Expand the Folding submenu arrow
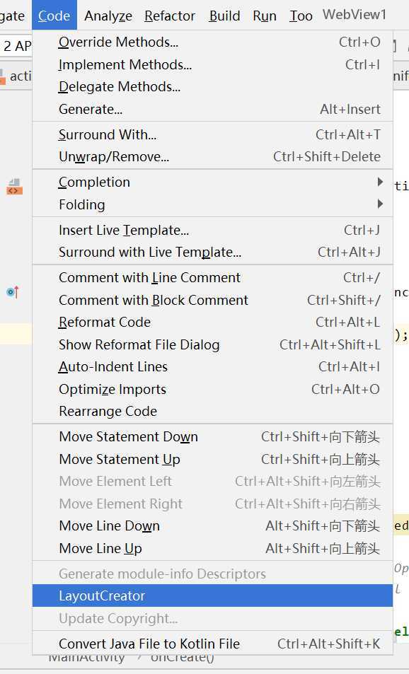Viewport: 409px width, 674px height. click(x=380, y=204)
